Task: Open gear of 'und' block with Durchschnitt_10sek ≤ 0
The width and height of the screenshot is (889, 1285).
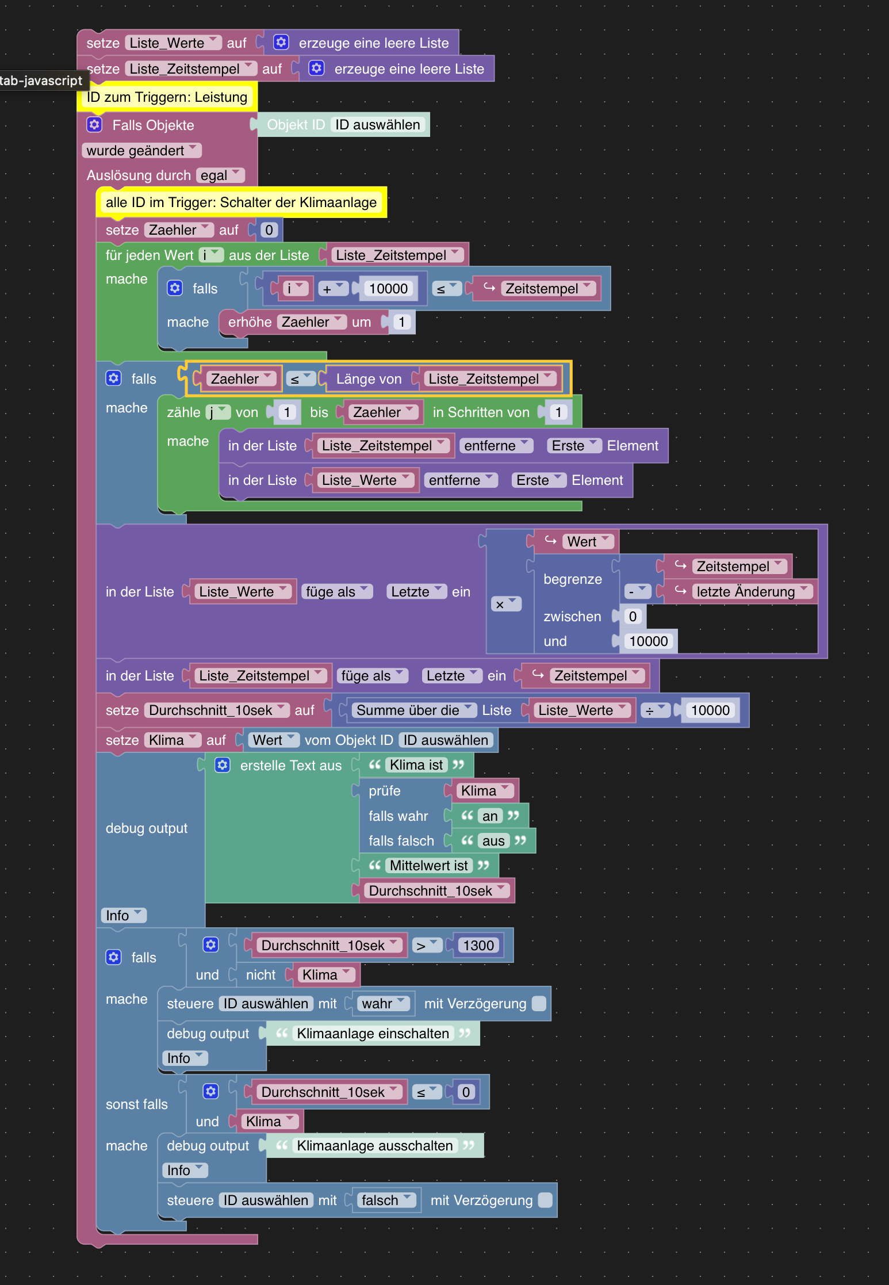Action: coord(211,1091)
